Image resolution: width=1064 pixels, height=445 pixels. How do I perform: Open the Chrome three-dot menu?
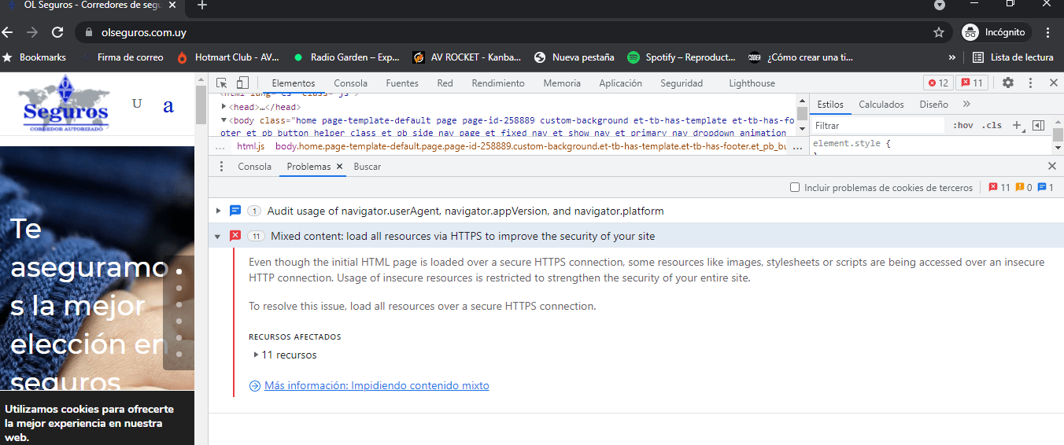point(1047,32)
